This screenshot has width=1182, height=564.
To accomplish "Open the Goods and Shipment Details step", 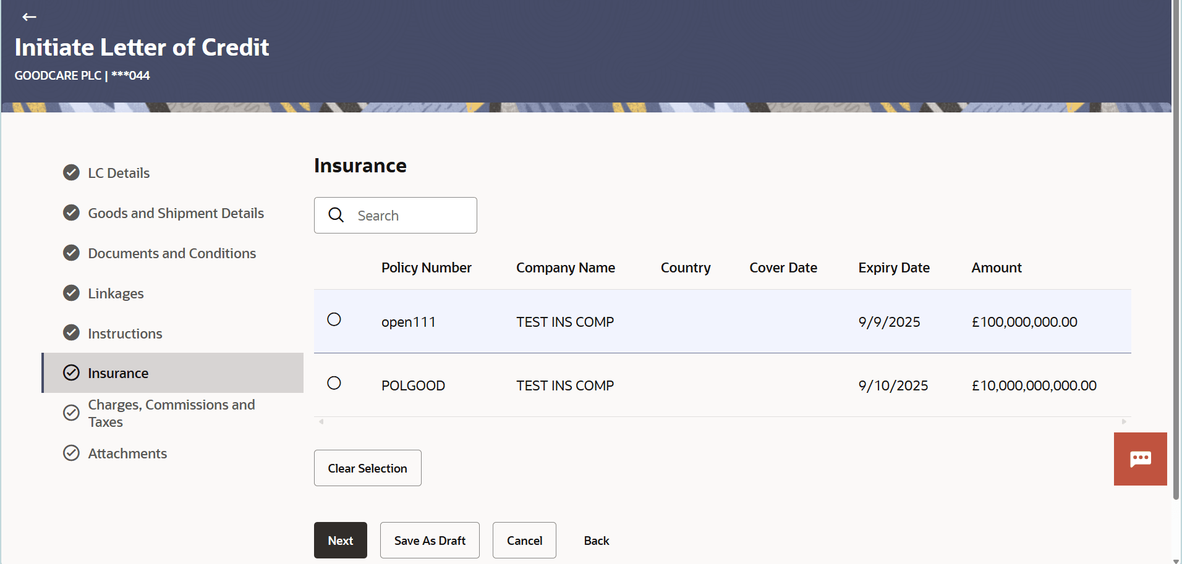I will [176, 213].
